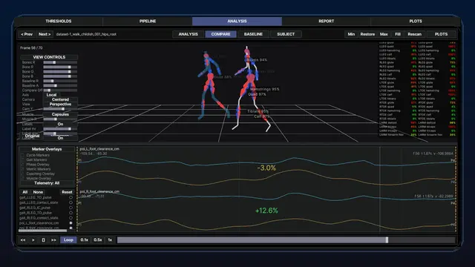Toggle Muscle Overlay checkbox
The image size is (475, 267).
coord(22,179)
